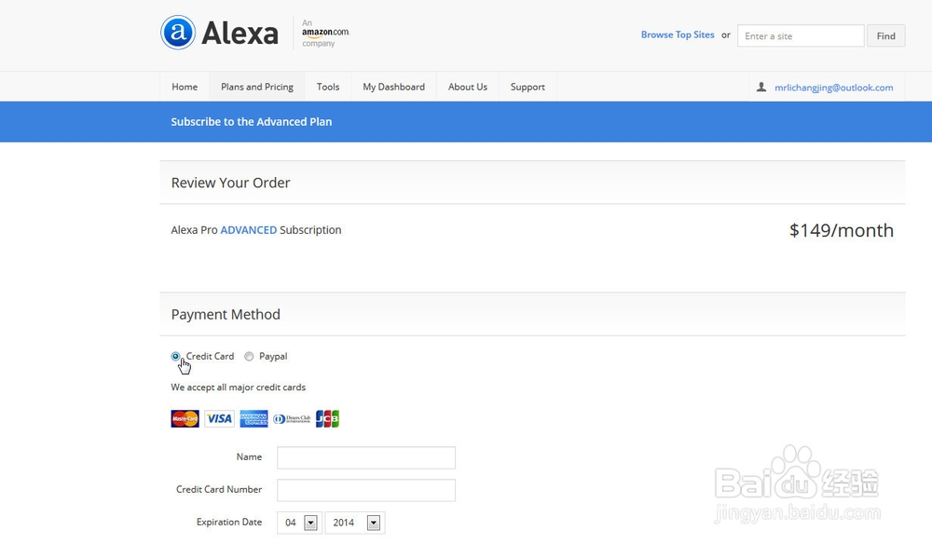
Task: Click the Alexa logo icon
Action: coord(178,33)
